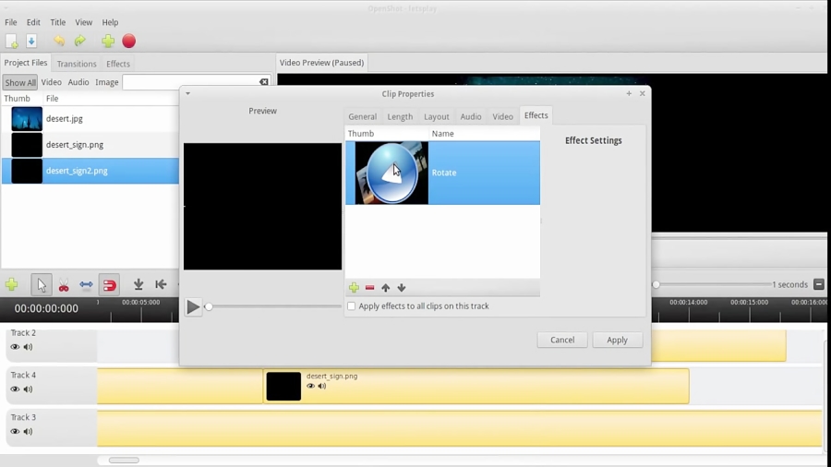Viewport: 831px width, 467px height.
Task: Toggle speaker icon on desert_sign.png clip
Action: 321,386
